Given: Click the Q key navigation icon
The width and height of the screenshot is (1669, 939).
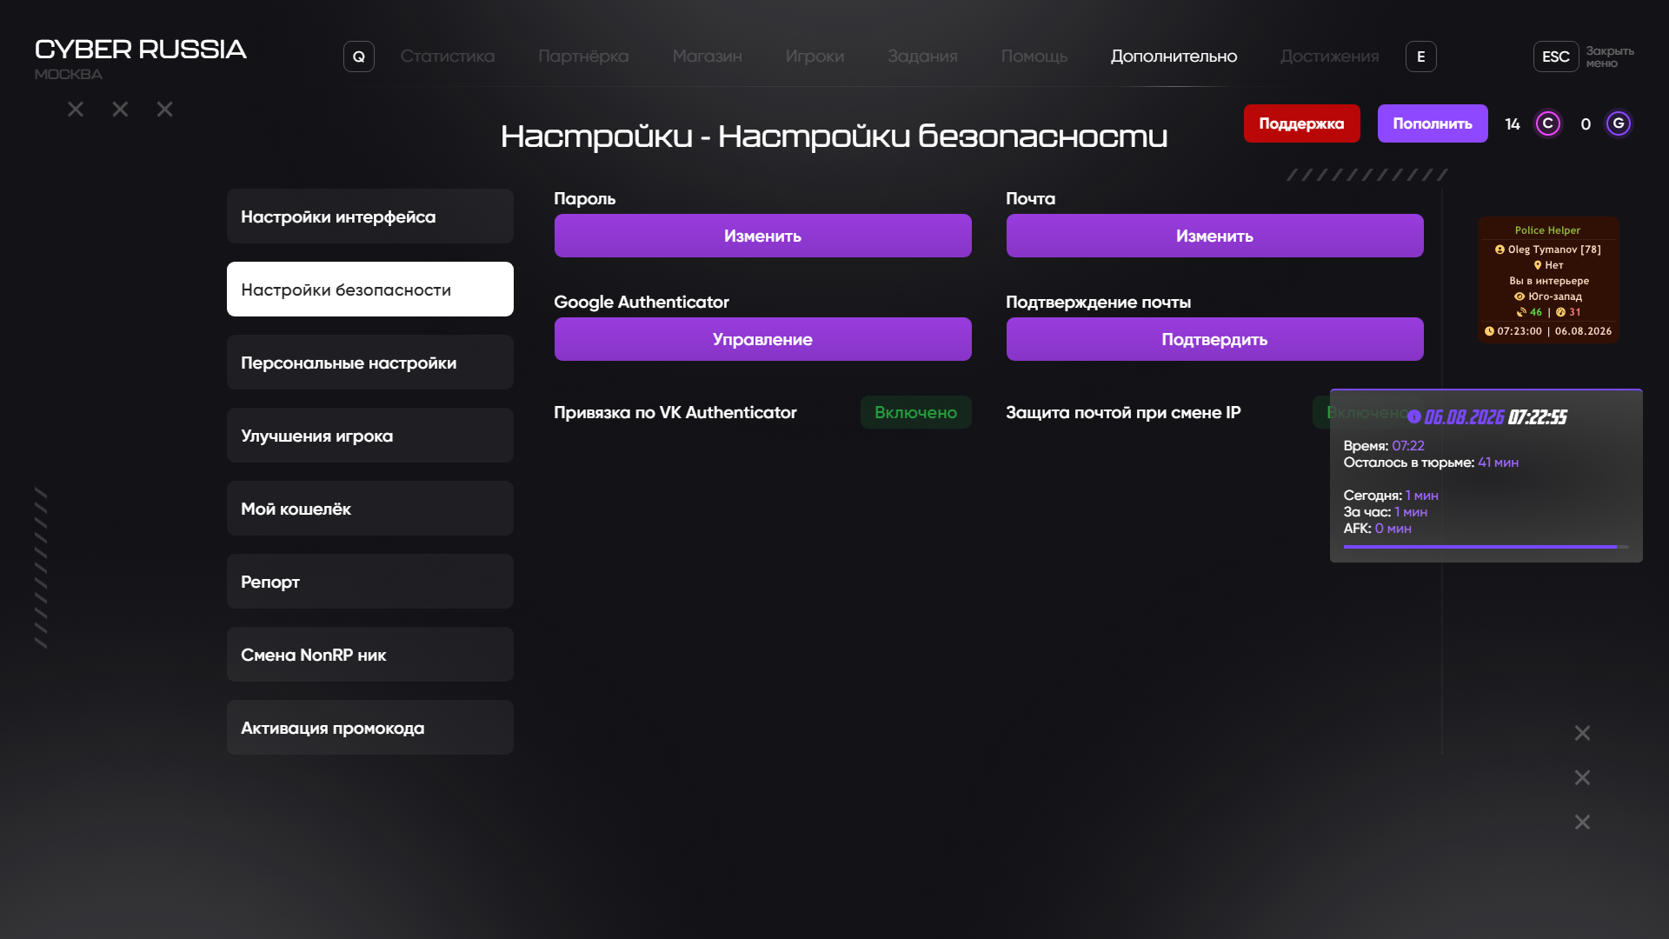Looking at the screenshot, I should click(x=359, y=57).
